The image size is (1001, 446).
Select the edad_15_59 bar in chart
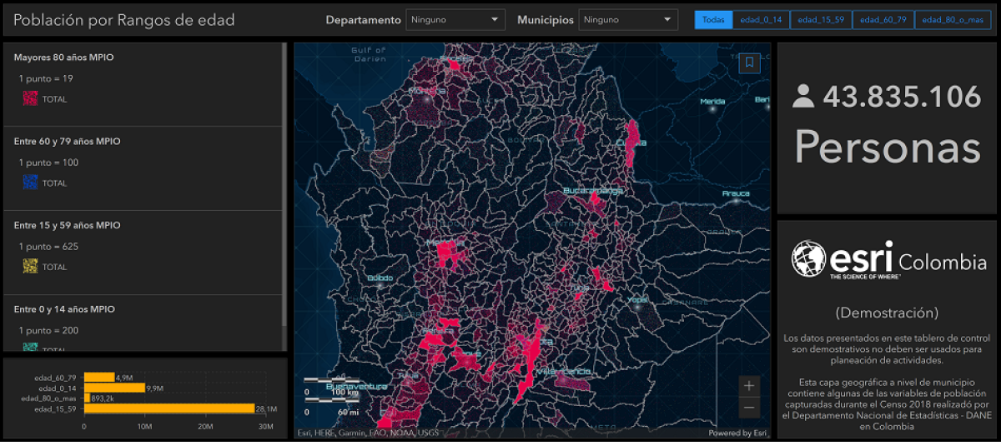(x=169, y=408)
